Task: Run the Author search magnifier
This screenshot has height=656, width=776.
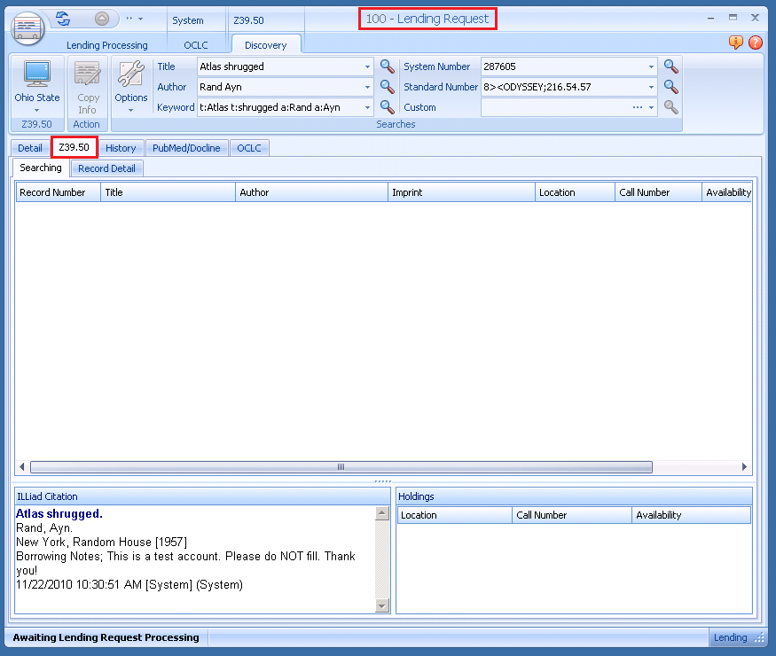Action: [x=388, y=87]
